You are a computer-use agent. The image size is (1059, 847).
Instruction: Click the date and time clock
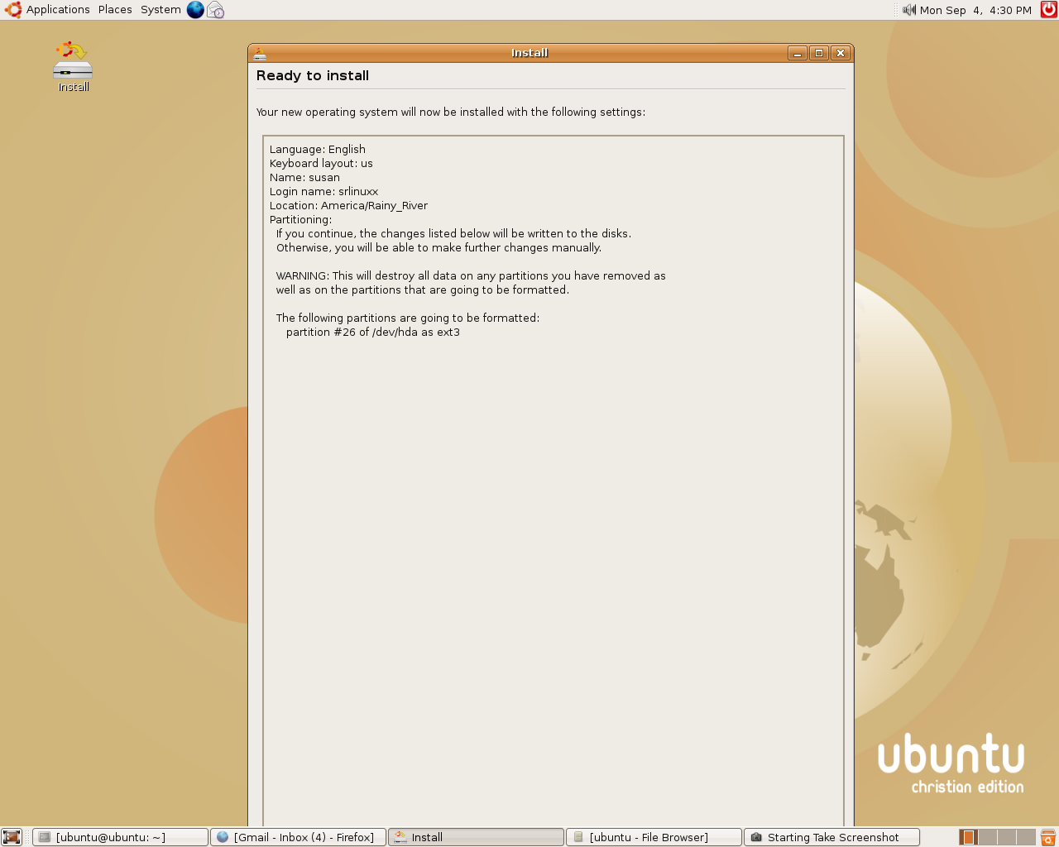point(975,10)
